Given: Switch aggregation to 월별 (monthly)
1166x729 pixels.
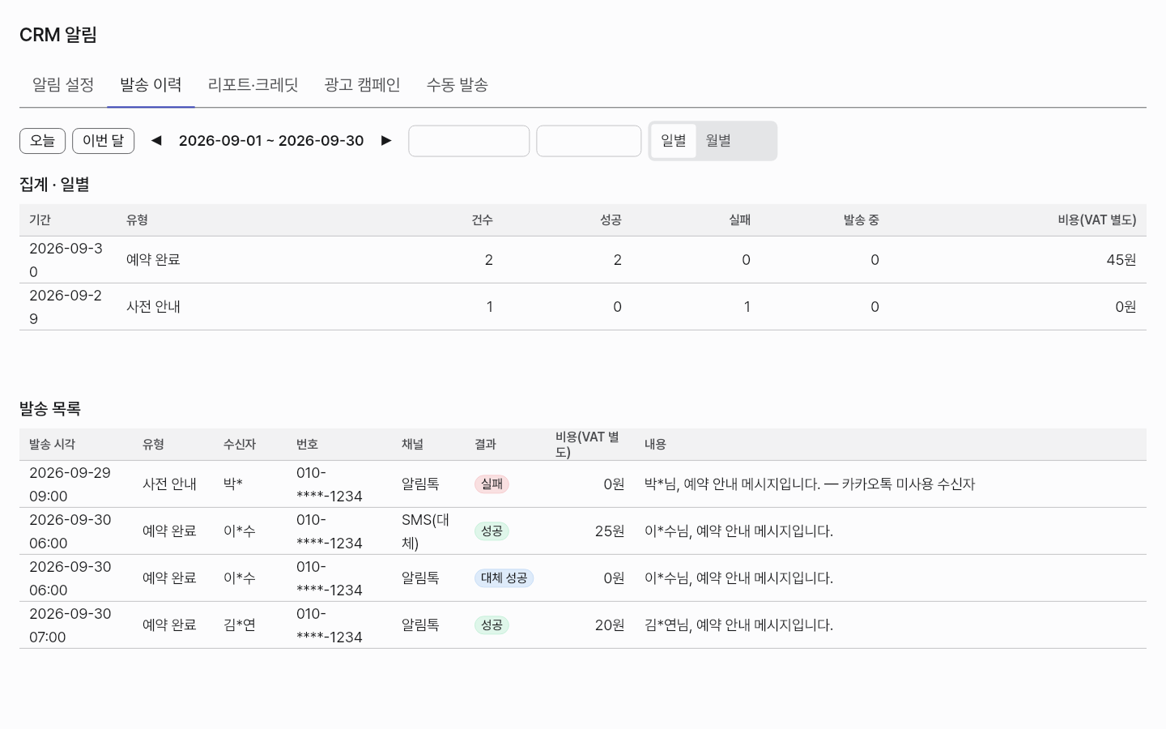Looking at the screenshot, I should coord(718,141).
